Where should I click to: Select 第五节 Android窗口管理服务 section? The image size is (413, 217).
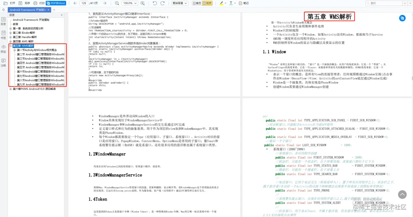(x=41, y=67)
